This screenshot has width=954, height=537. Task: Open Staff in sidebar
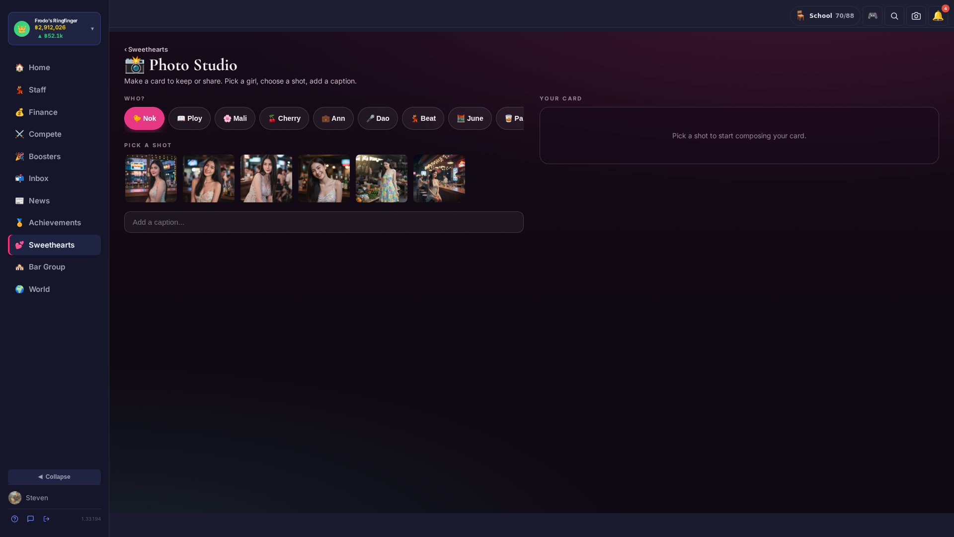click(54, 90)
